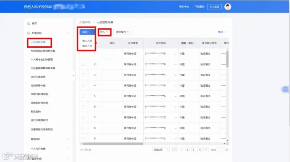Click the table's vertical scrollbar up arrow
290x162 pixels.
(227, 50)
